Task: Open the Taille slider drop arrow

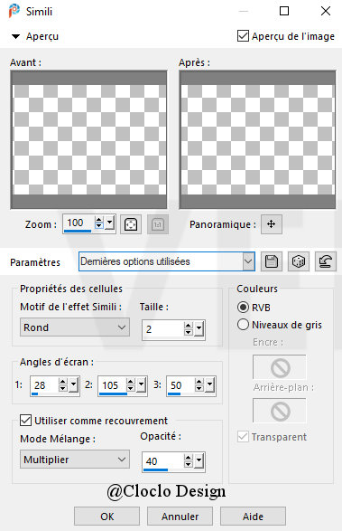Action: (x=199, y=328)
